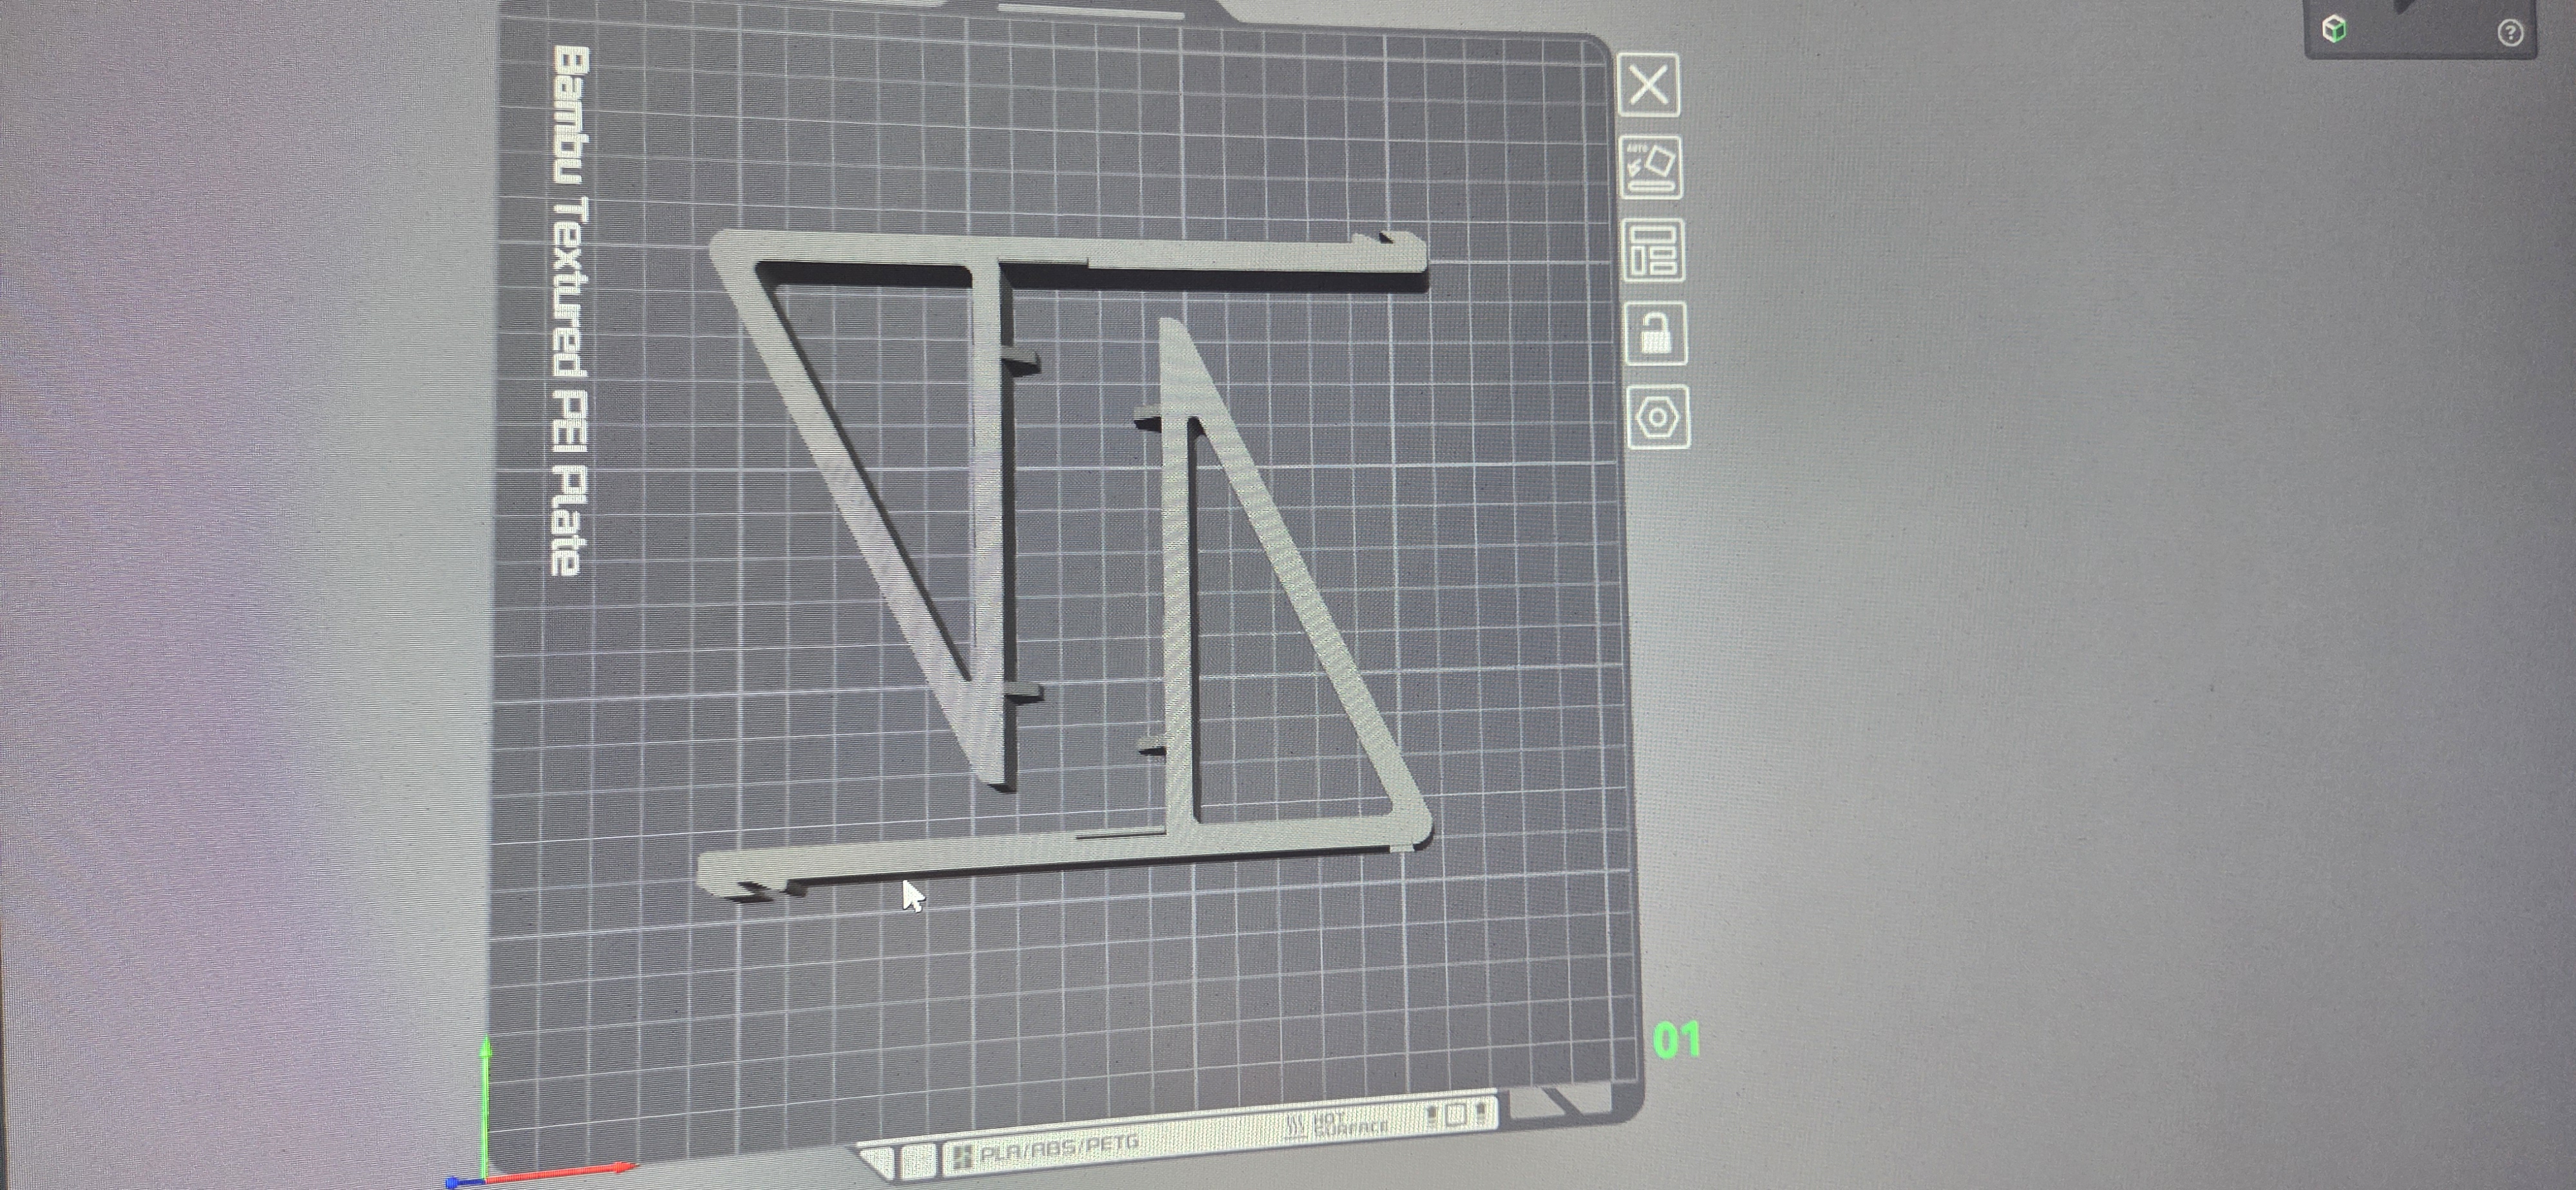Remove the plate using the X icon

pyautogui.click(x=1647, y=84)
